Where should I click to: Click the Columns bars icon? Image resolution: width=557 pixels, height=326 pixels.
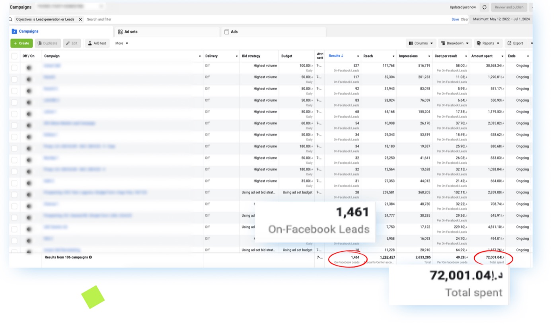click(411, 43)
